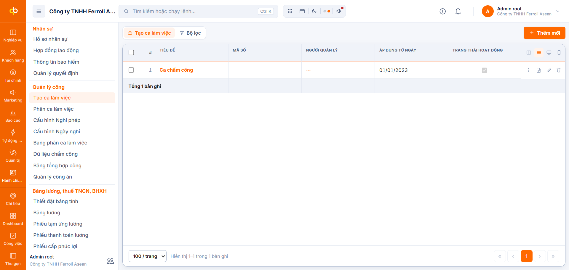The height and width of the screenshot is (270, 569).
Task: Delete the Ca chấm công row with trash icon
Action: click(559, 70)
